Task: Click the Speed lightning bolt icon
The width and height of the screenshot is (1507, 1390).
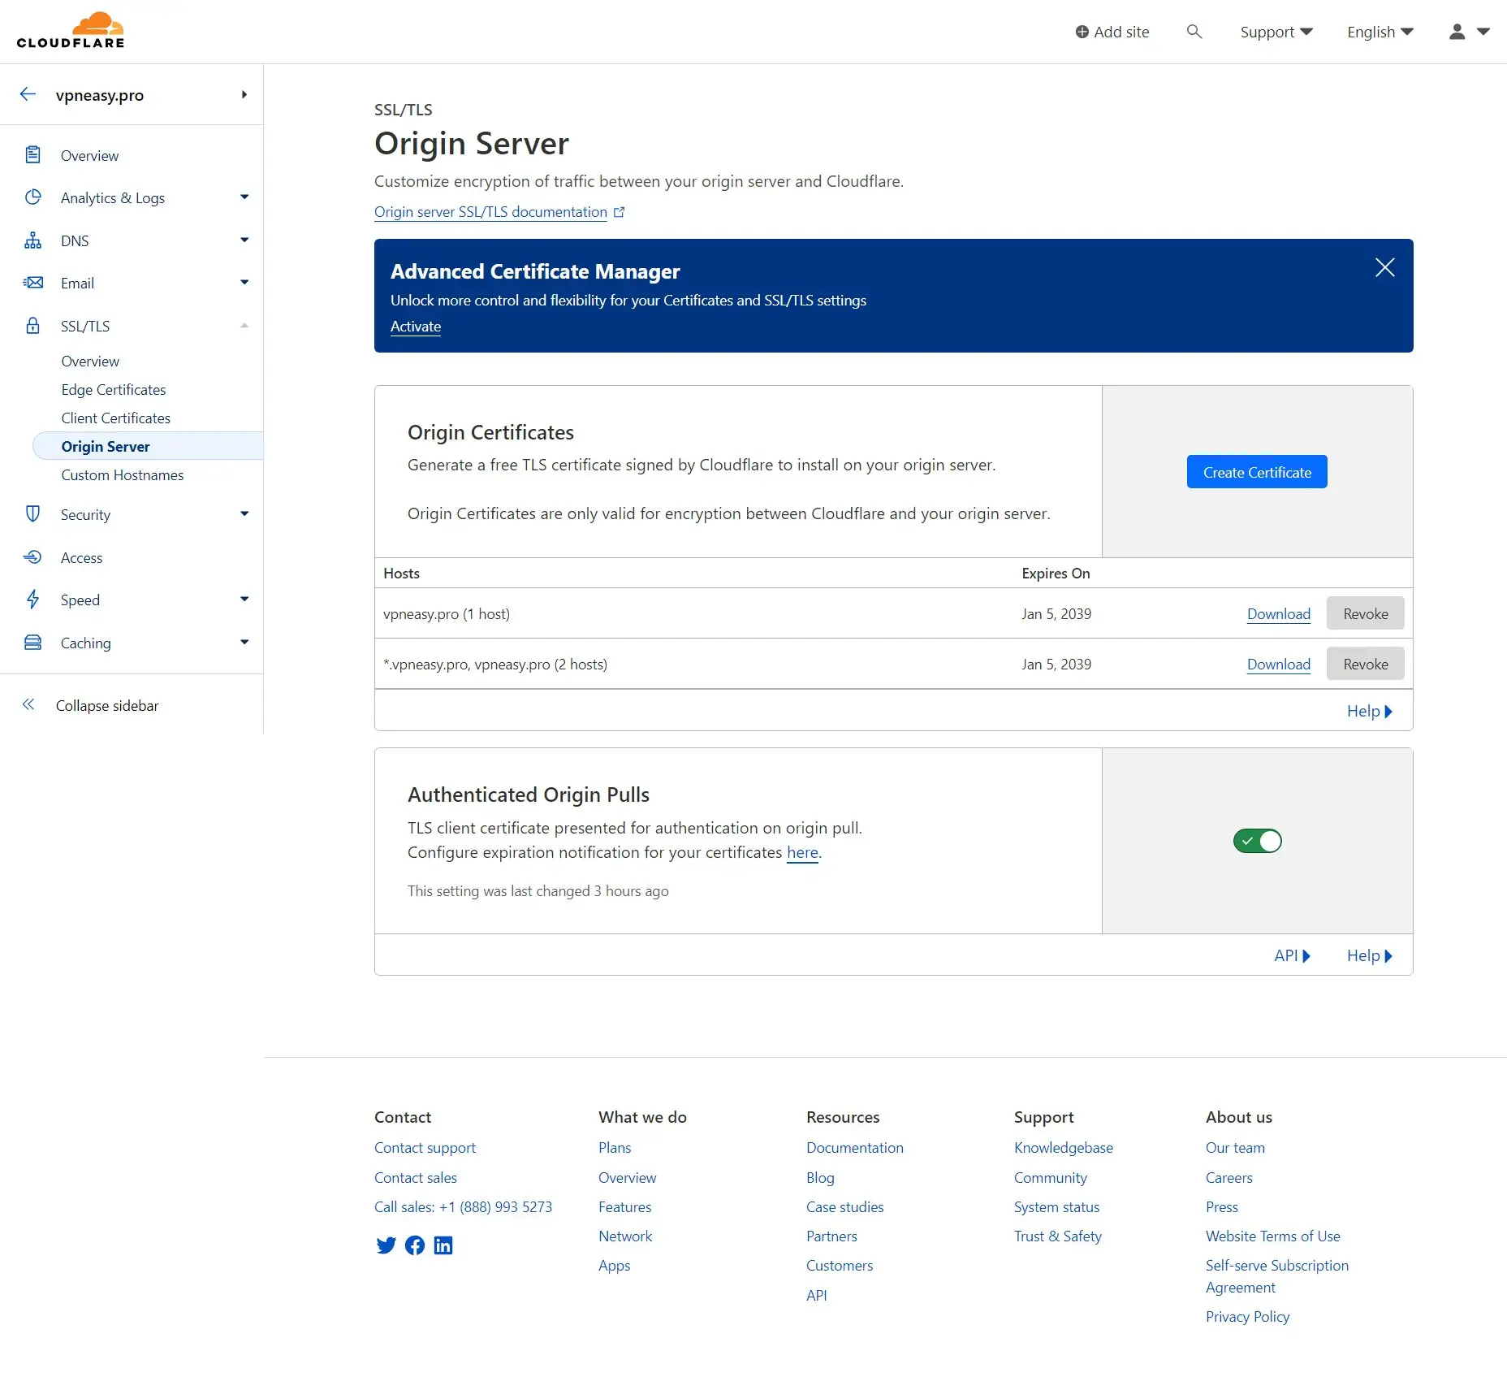Action: pyautogui.click(x=32, y=600)
